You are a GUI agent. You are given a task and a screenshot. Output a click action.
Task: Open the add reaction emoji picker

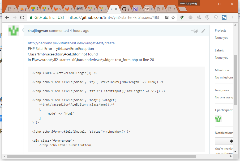coord(194,31)
